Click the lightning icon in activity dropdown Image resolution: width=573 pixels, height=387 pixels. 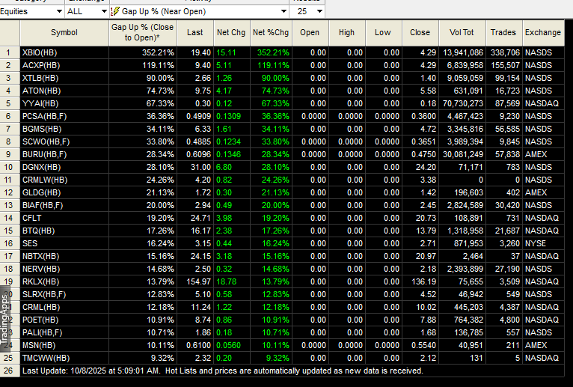[x=114, y=11]
